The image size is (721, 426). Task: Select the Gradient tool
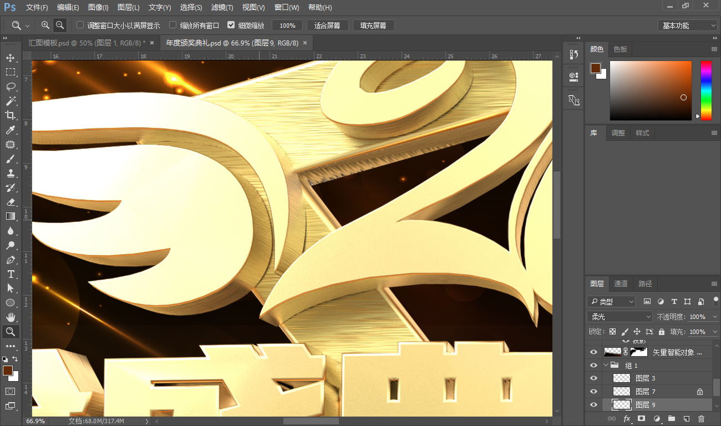pos(11,216)
